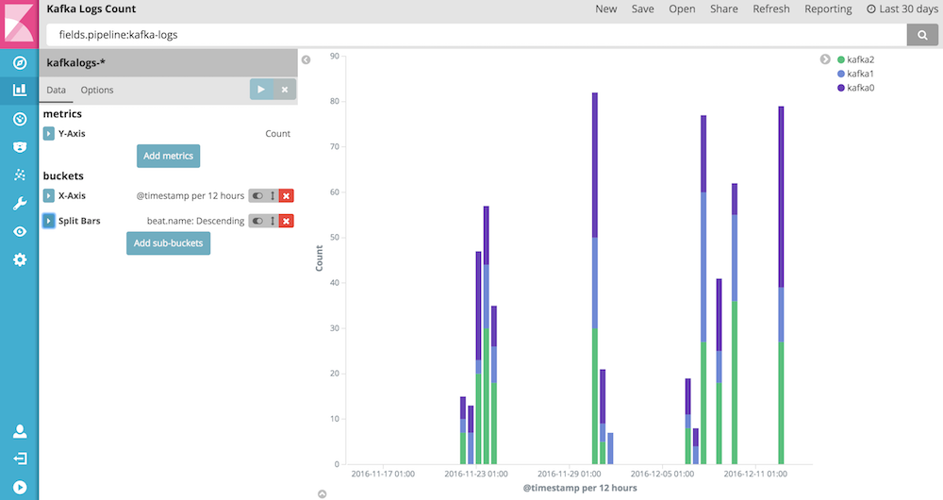Reorder the X-Axis bucket handle

273,195
